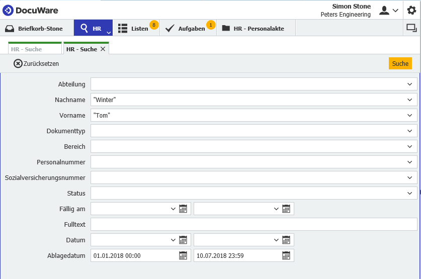Image resolution: width=421 pixels, height=279 pixels.
Task: Open the settings gear icon
Action: 411,10
